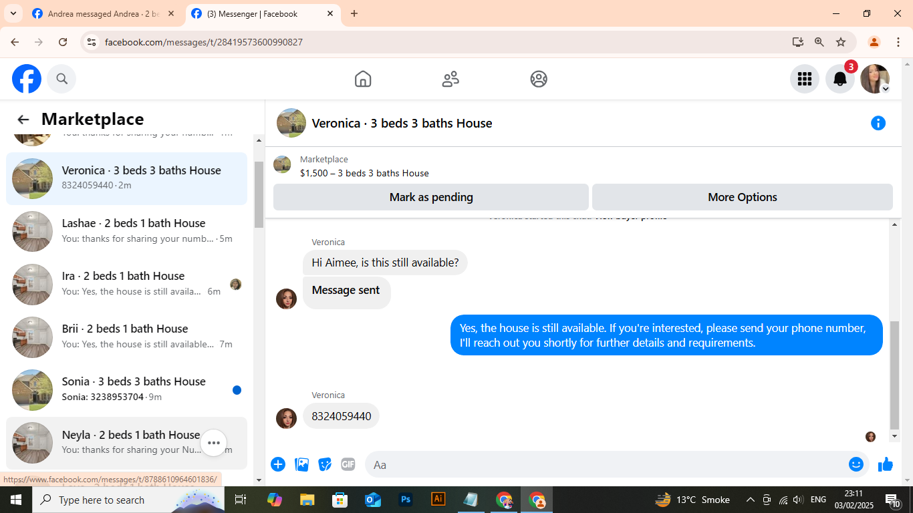Click the Windows taskbar search box
The width and height of the screenshot is (913, 513).
point(127,500)
